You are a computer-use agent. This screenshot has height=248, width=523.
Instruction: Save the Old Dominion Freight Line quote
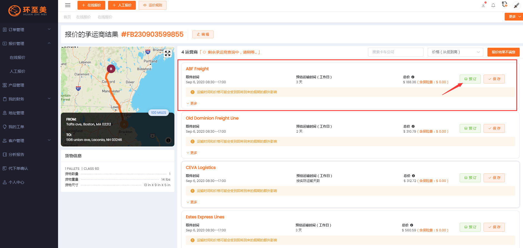pyautogui.click(x=494, y=128)
